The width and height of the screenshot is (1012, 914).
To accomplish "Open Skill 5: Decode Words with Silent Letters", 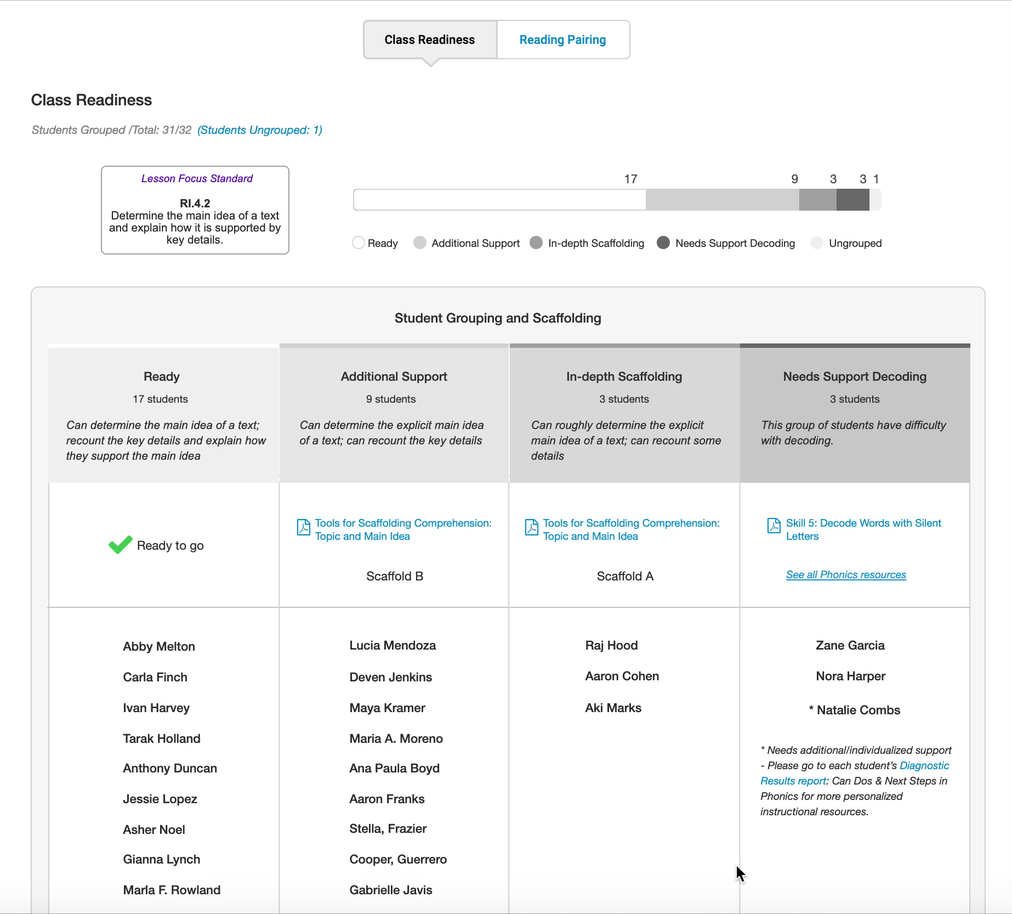I will click(x=863, y=529).
